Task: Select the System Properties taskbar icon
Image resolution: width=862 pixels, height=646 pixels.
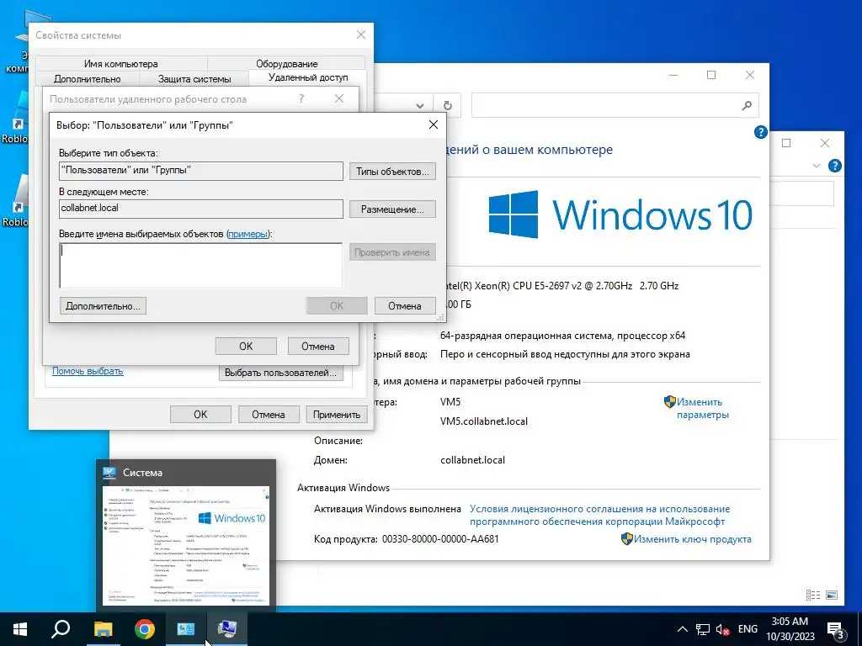Action: coord(227,629)
